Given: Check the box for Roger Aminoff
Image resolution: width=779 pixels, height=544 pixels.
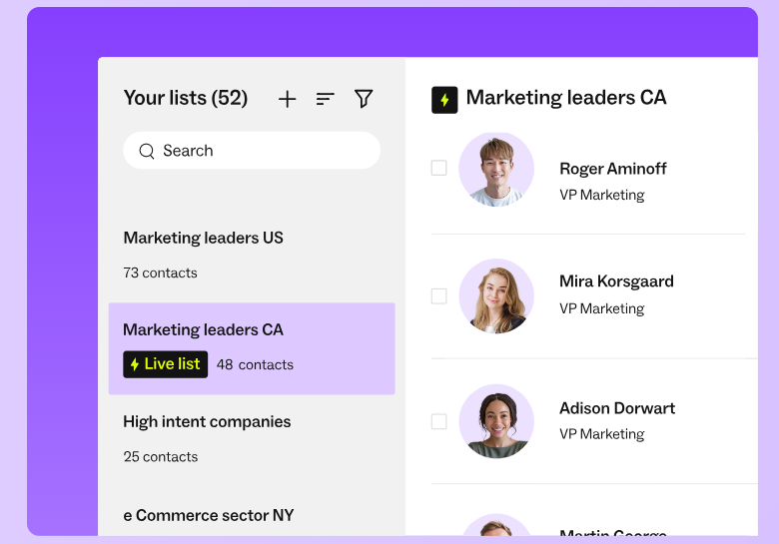Looking at the screenshot, I should pos(439,168).
